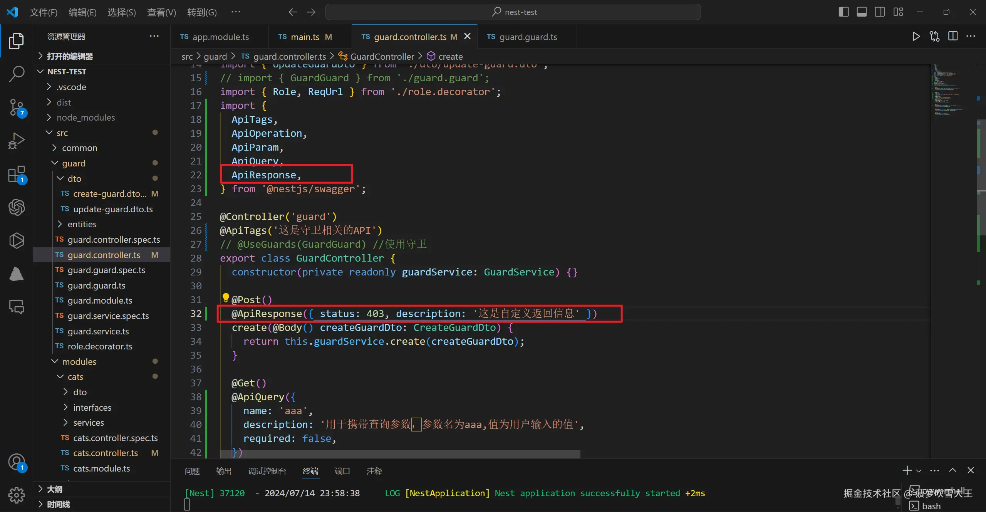
Task: Open the Search view in activity bar
Action: (16, 74)
